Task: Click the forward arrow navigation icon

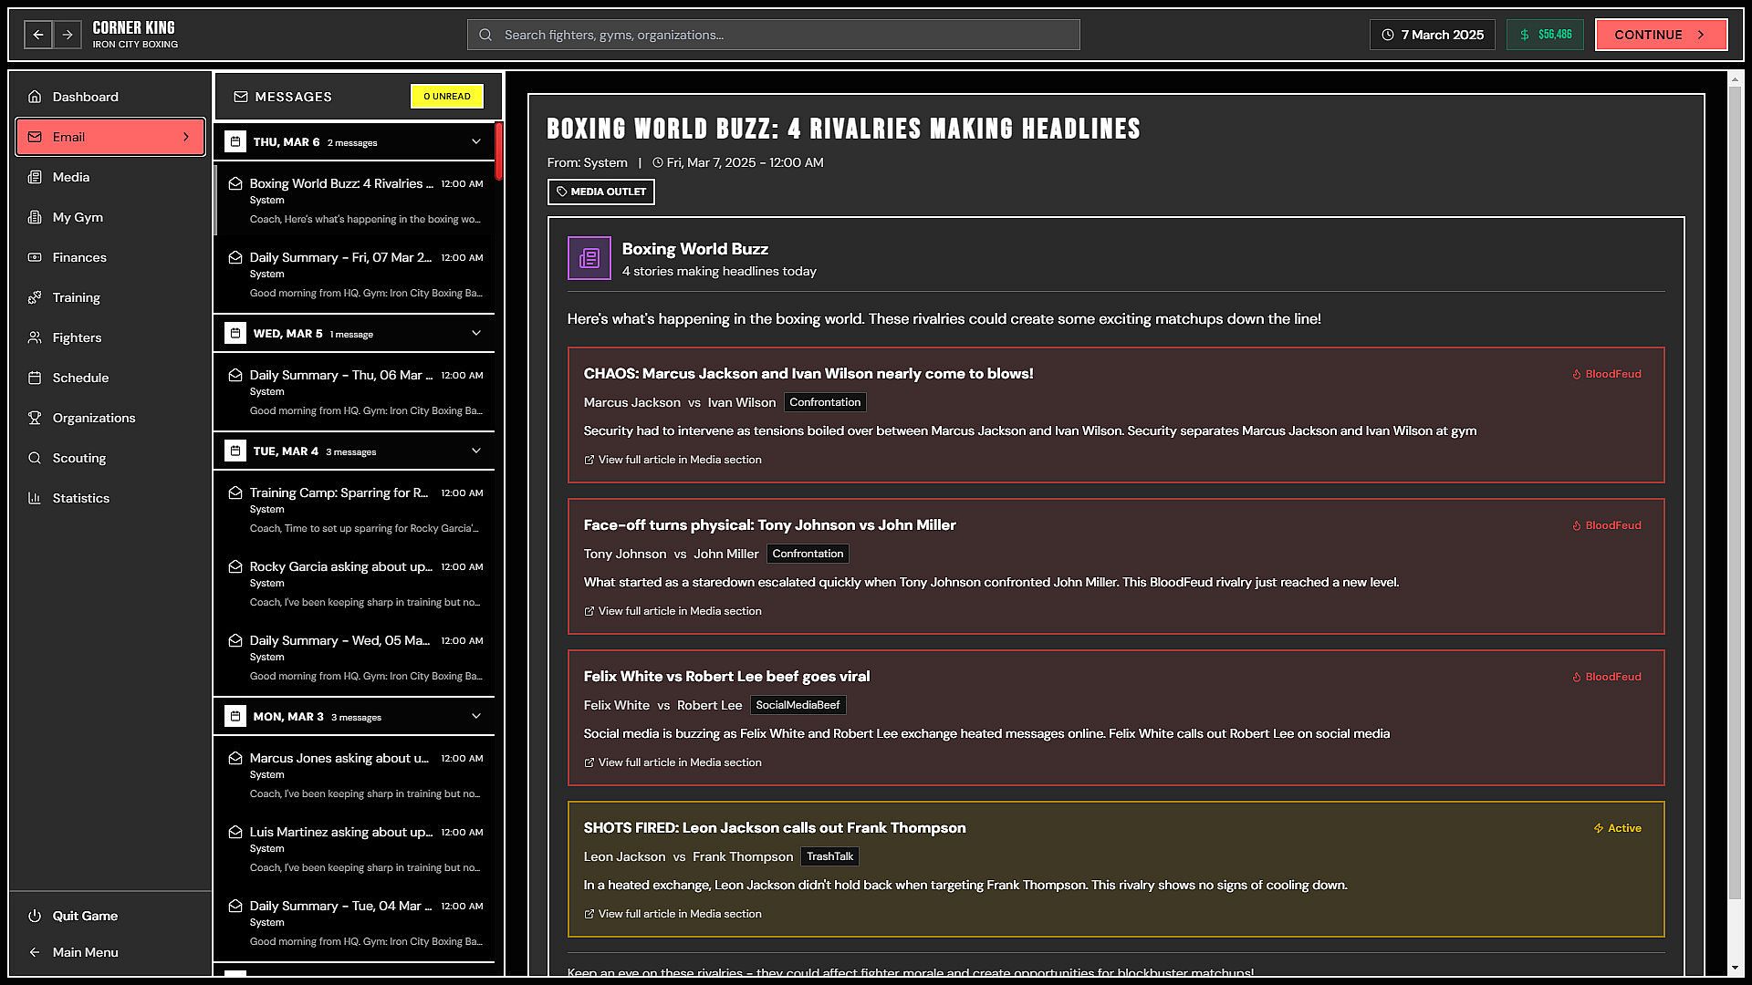Action: (68, 35)
